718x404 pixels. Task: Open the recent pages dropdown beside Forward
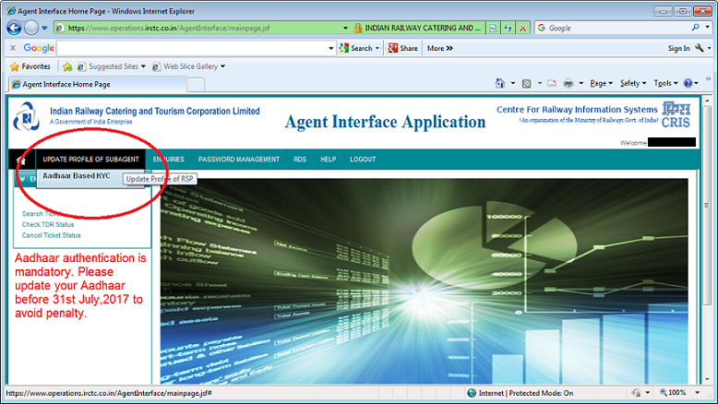coord(44,28)
